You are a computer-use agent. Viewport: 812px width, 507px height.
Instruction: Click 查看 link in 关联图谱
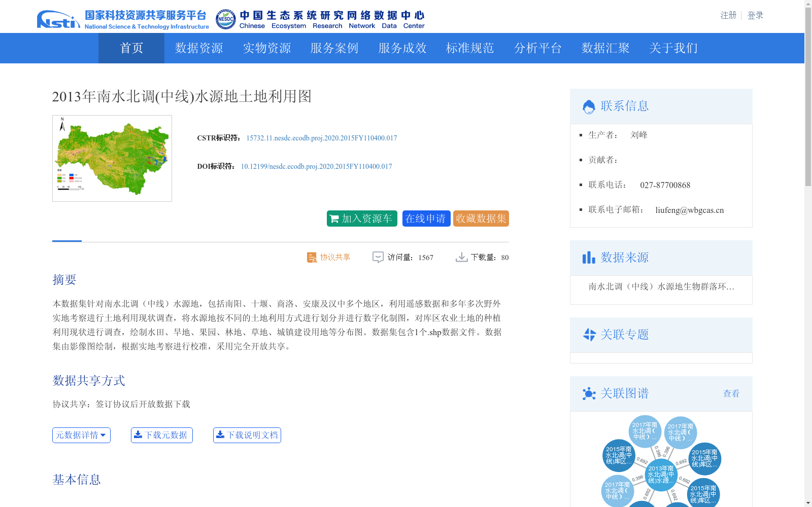click(731, 393)
